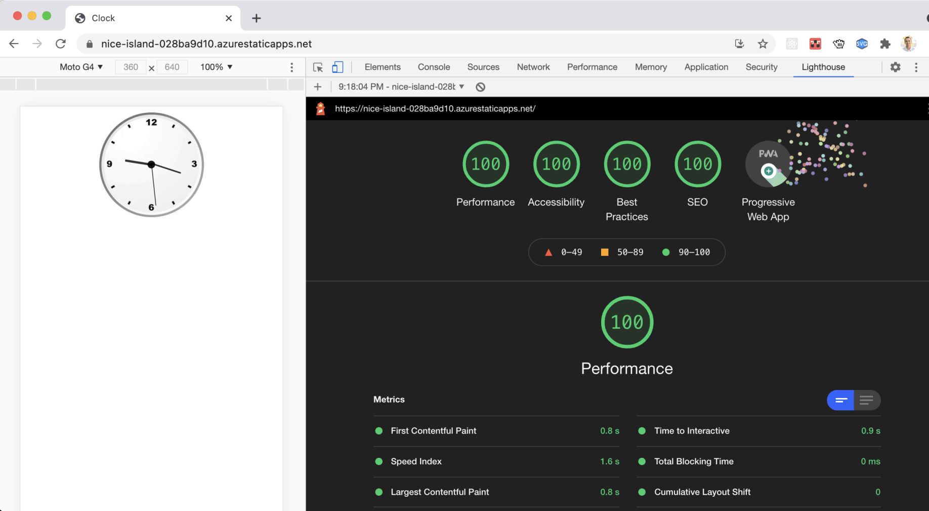929x511 pixels.
Task: Reload the current page
Action: (x=61, y=44)
